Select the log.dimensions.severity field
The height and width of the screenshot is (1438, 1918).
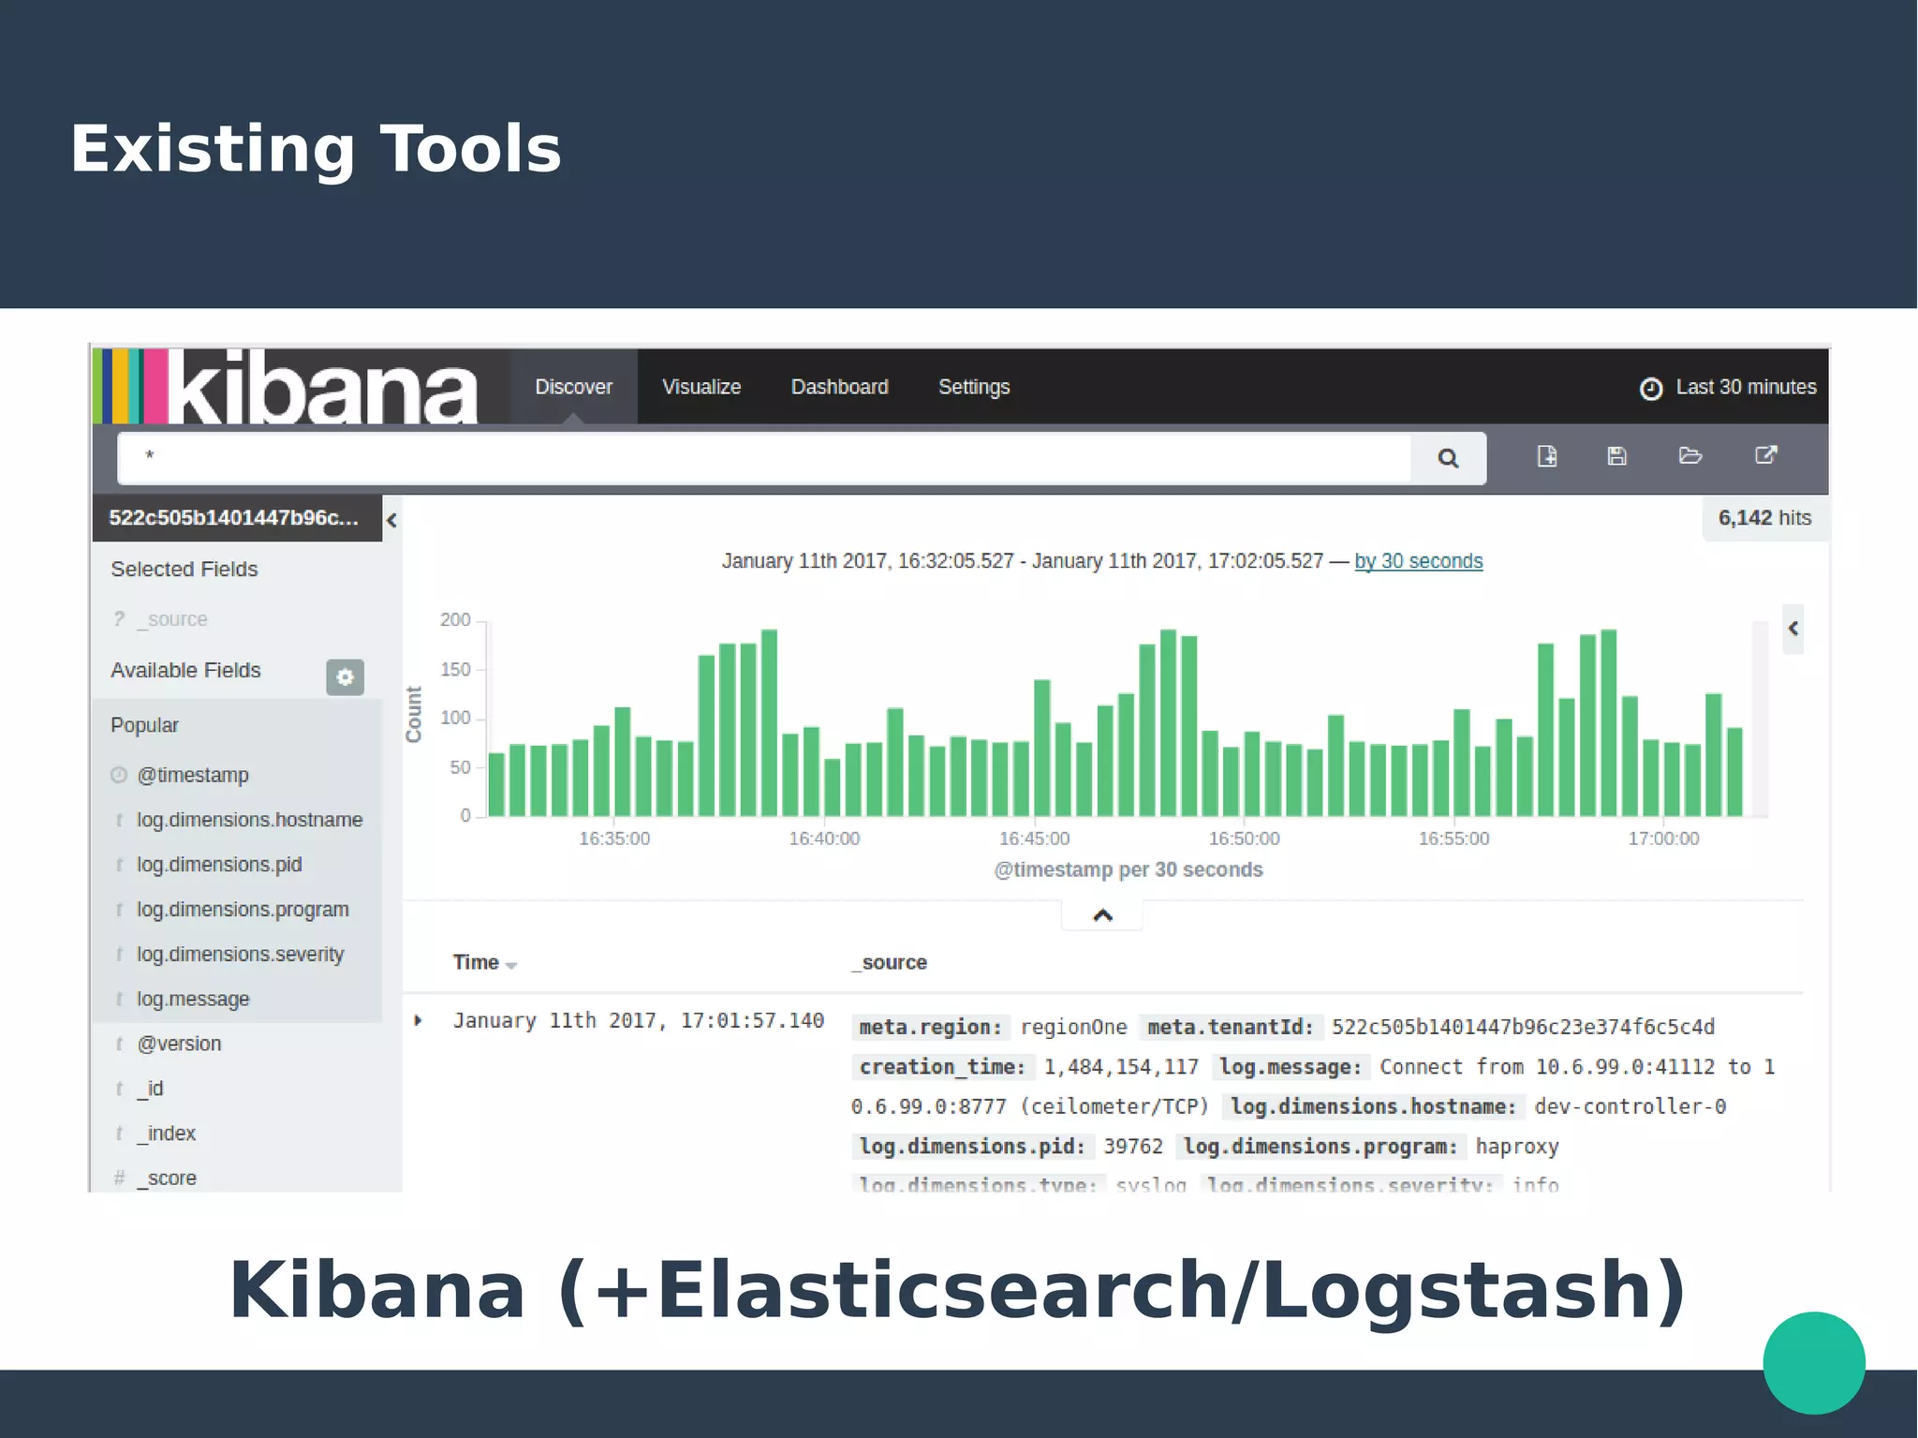click(240, 955)
